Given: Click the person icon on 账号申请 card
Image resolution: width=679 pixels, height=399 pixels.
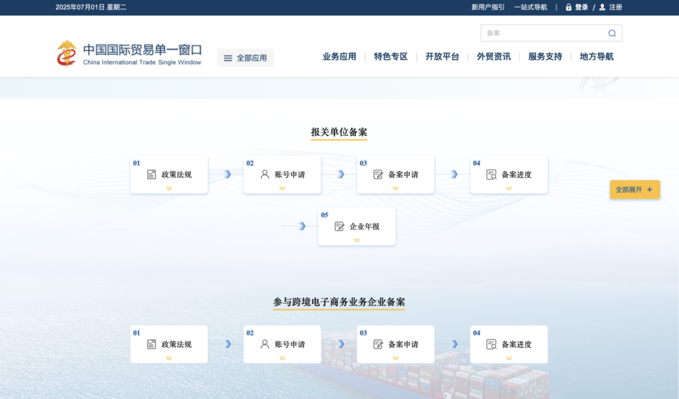Looking at the screenshot, I should pos(265,174).
